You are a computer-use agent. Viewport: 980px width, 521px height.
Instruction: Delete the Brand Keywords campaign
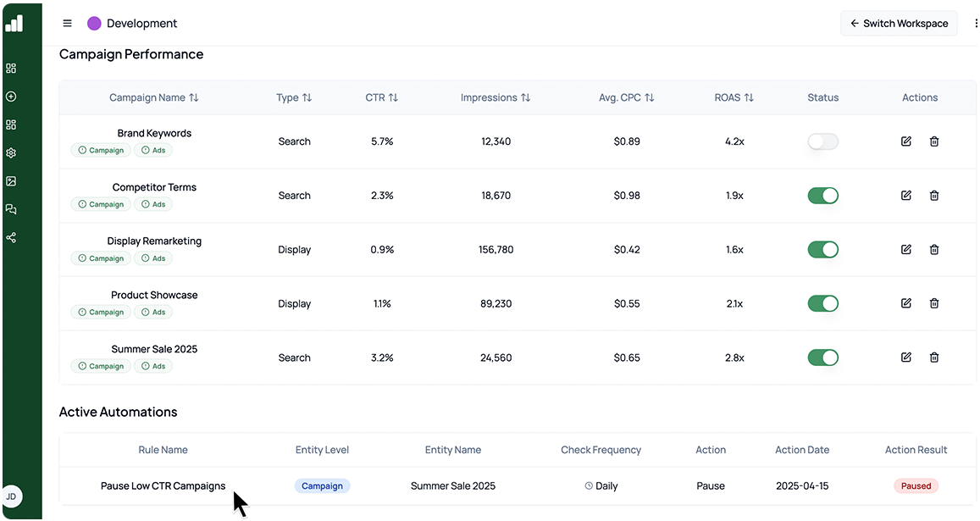click(x=933, y=141)
